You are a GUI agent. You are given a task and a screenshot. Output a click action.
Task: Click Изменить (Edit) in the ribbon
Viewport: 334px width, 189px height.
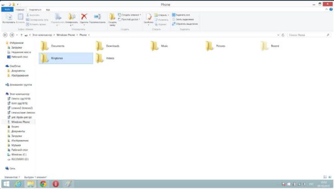162,20
